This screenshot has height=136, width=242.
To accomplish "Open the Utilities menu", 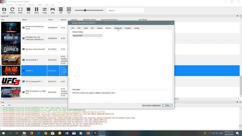I will [40, 5].
